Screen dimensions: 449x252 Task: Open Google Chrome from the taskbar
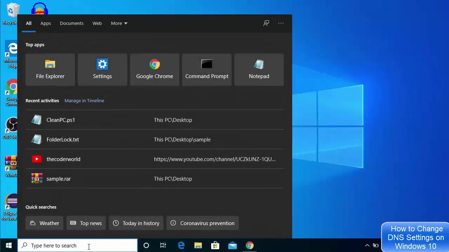tap(250, 245)
